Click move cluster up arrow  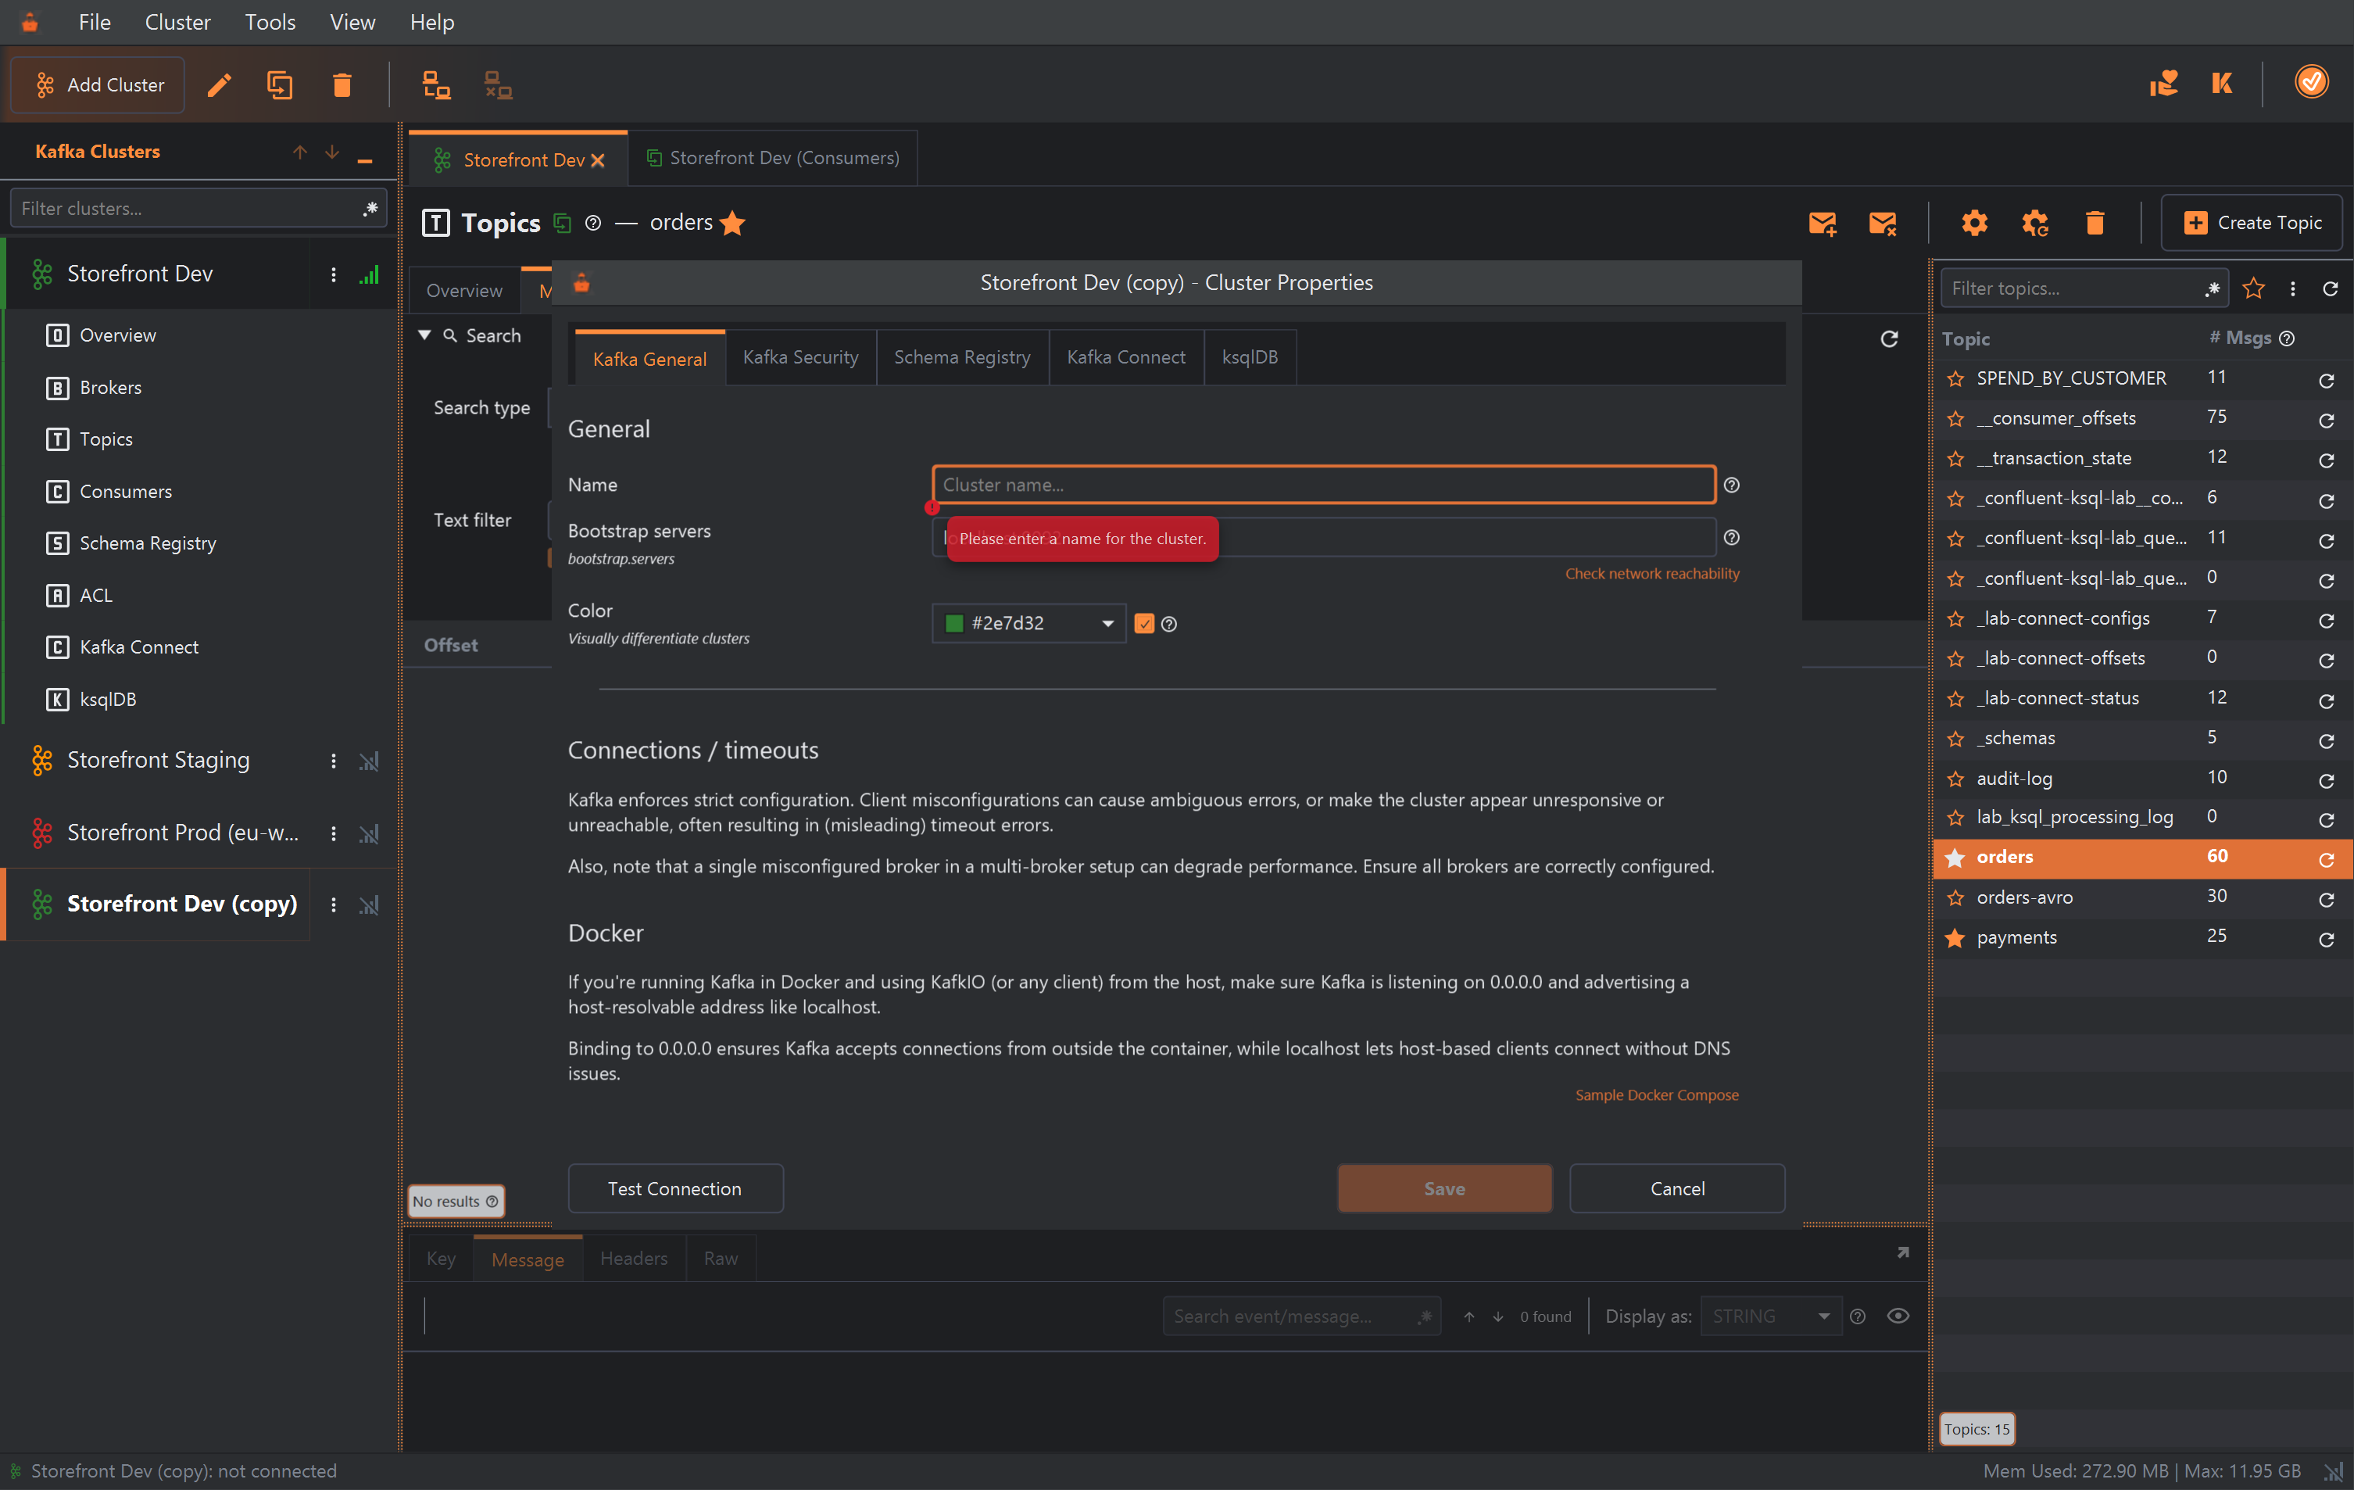300,152
